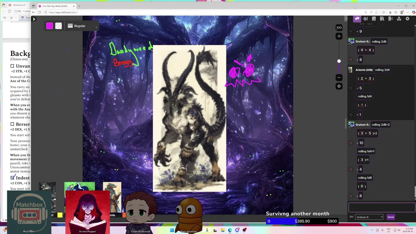Open the Collections tab
The height and width of the screenshot is (234, 416).
[x=399, y=19]
